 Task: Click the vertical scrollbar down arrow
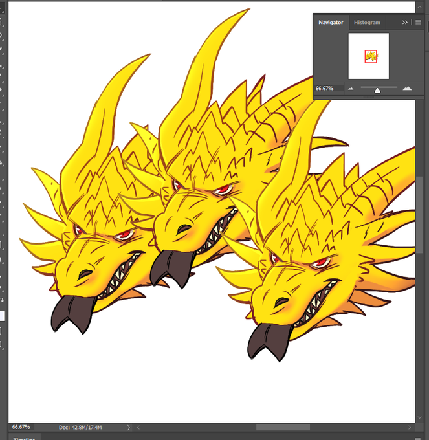[x=419, y=417]
